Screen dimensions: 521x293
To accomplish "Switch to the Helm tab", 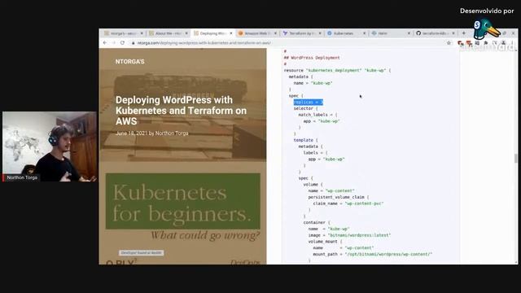I will pyautogui.click(x=391, y=33).
